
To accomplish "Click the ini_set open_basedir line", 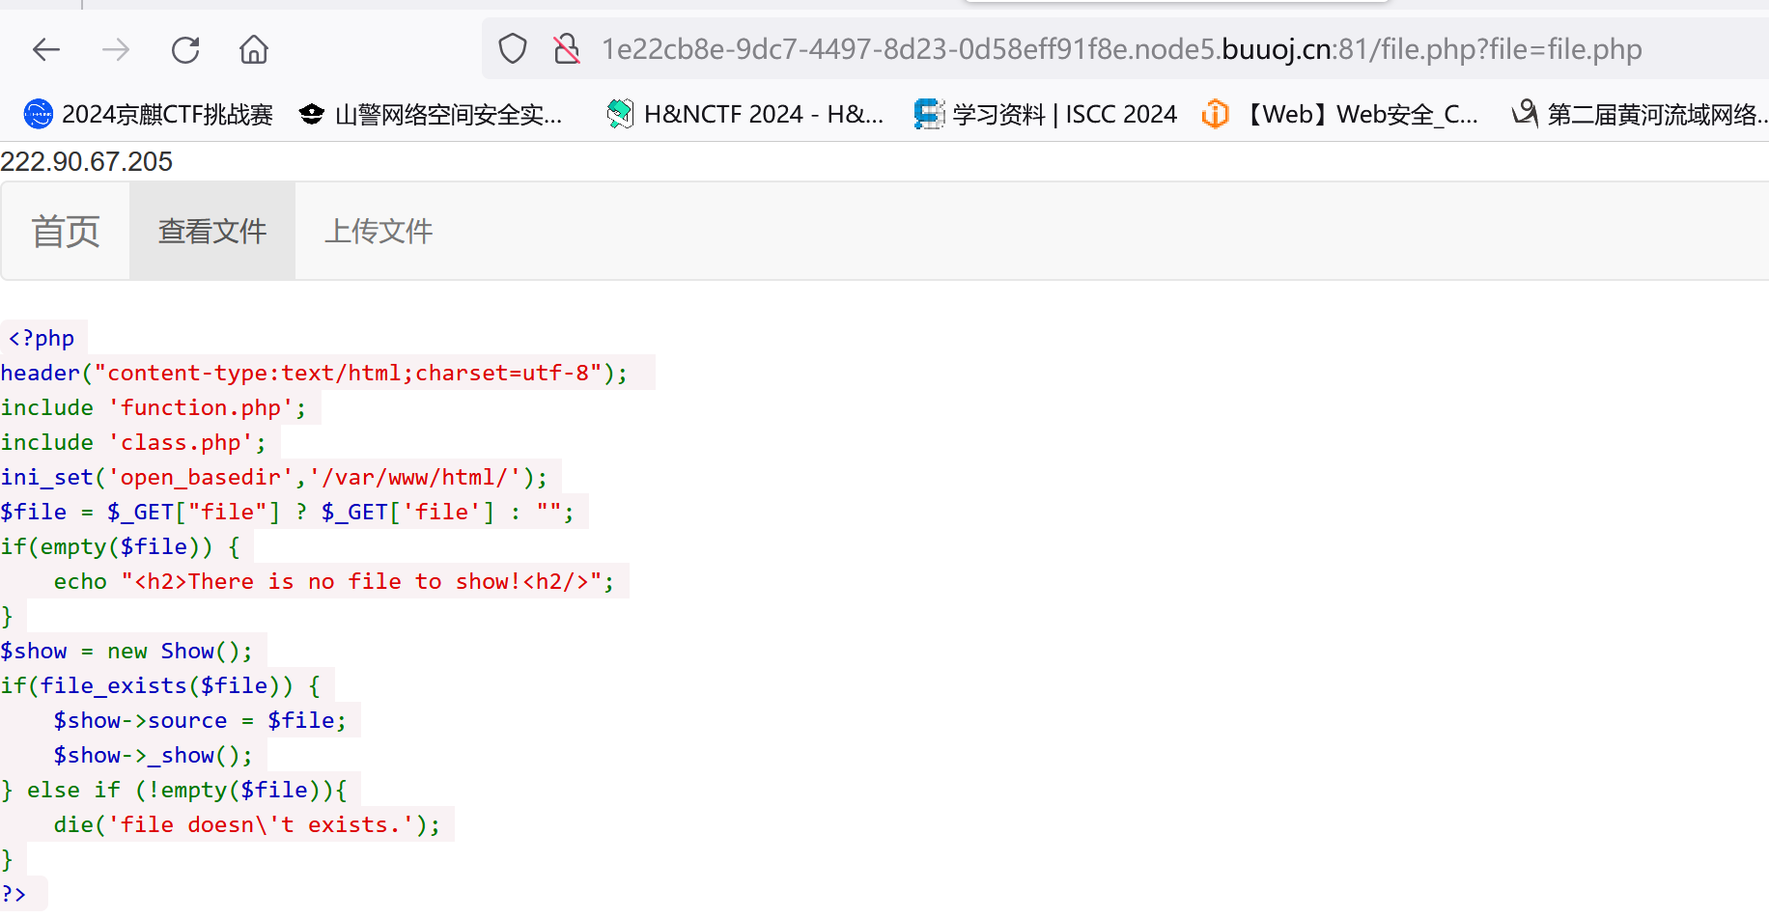I will 274,477.
